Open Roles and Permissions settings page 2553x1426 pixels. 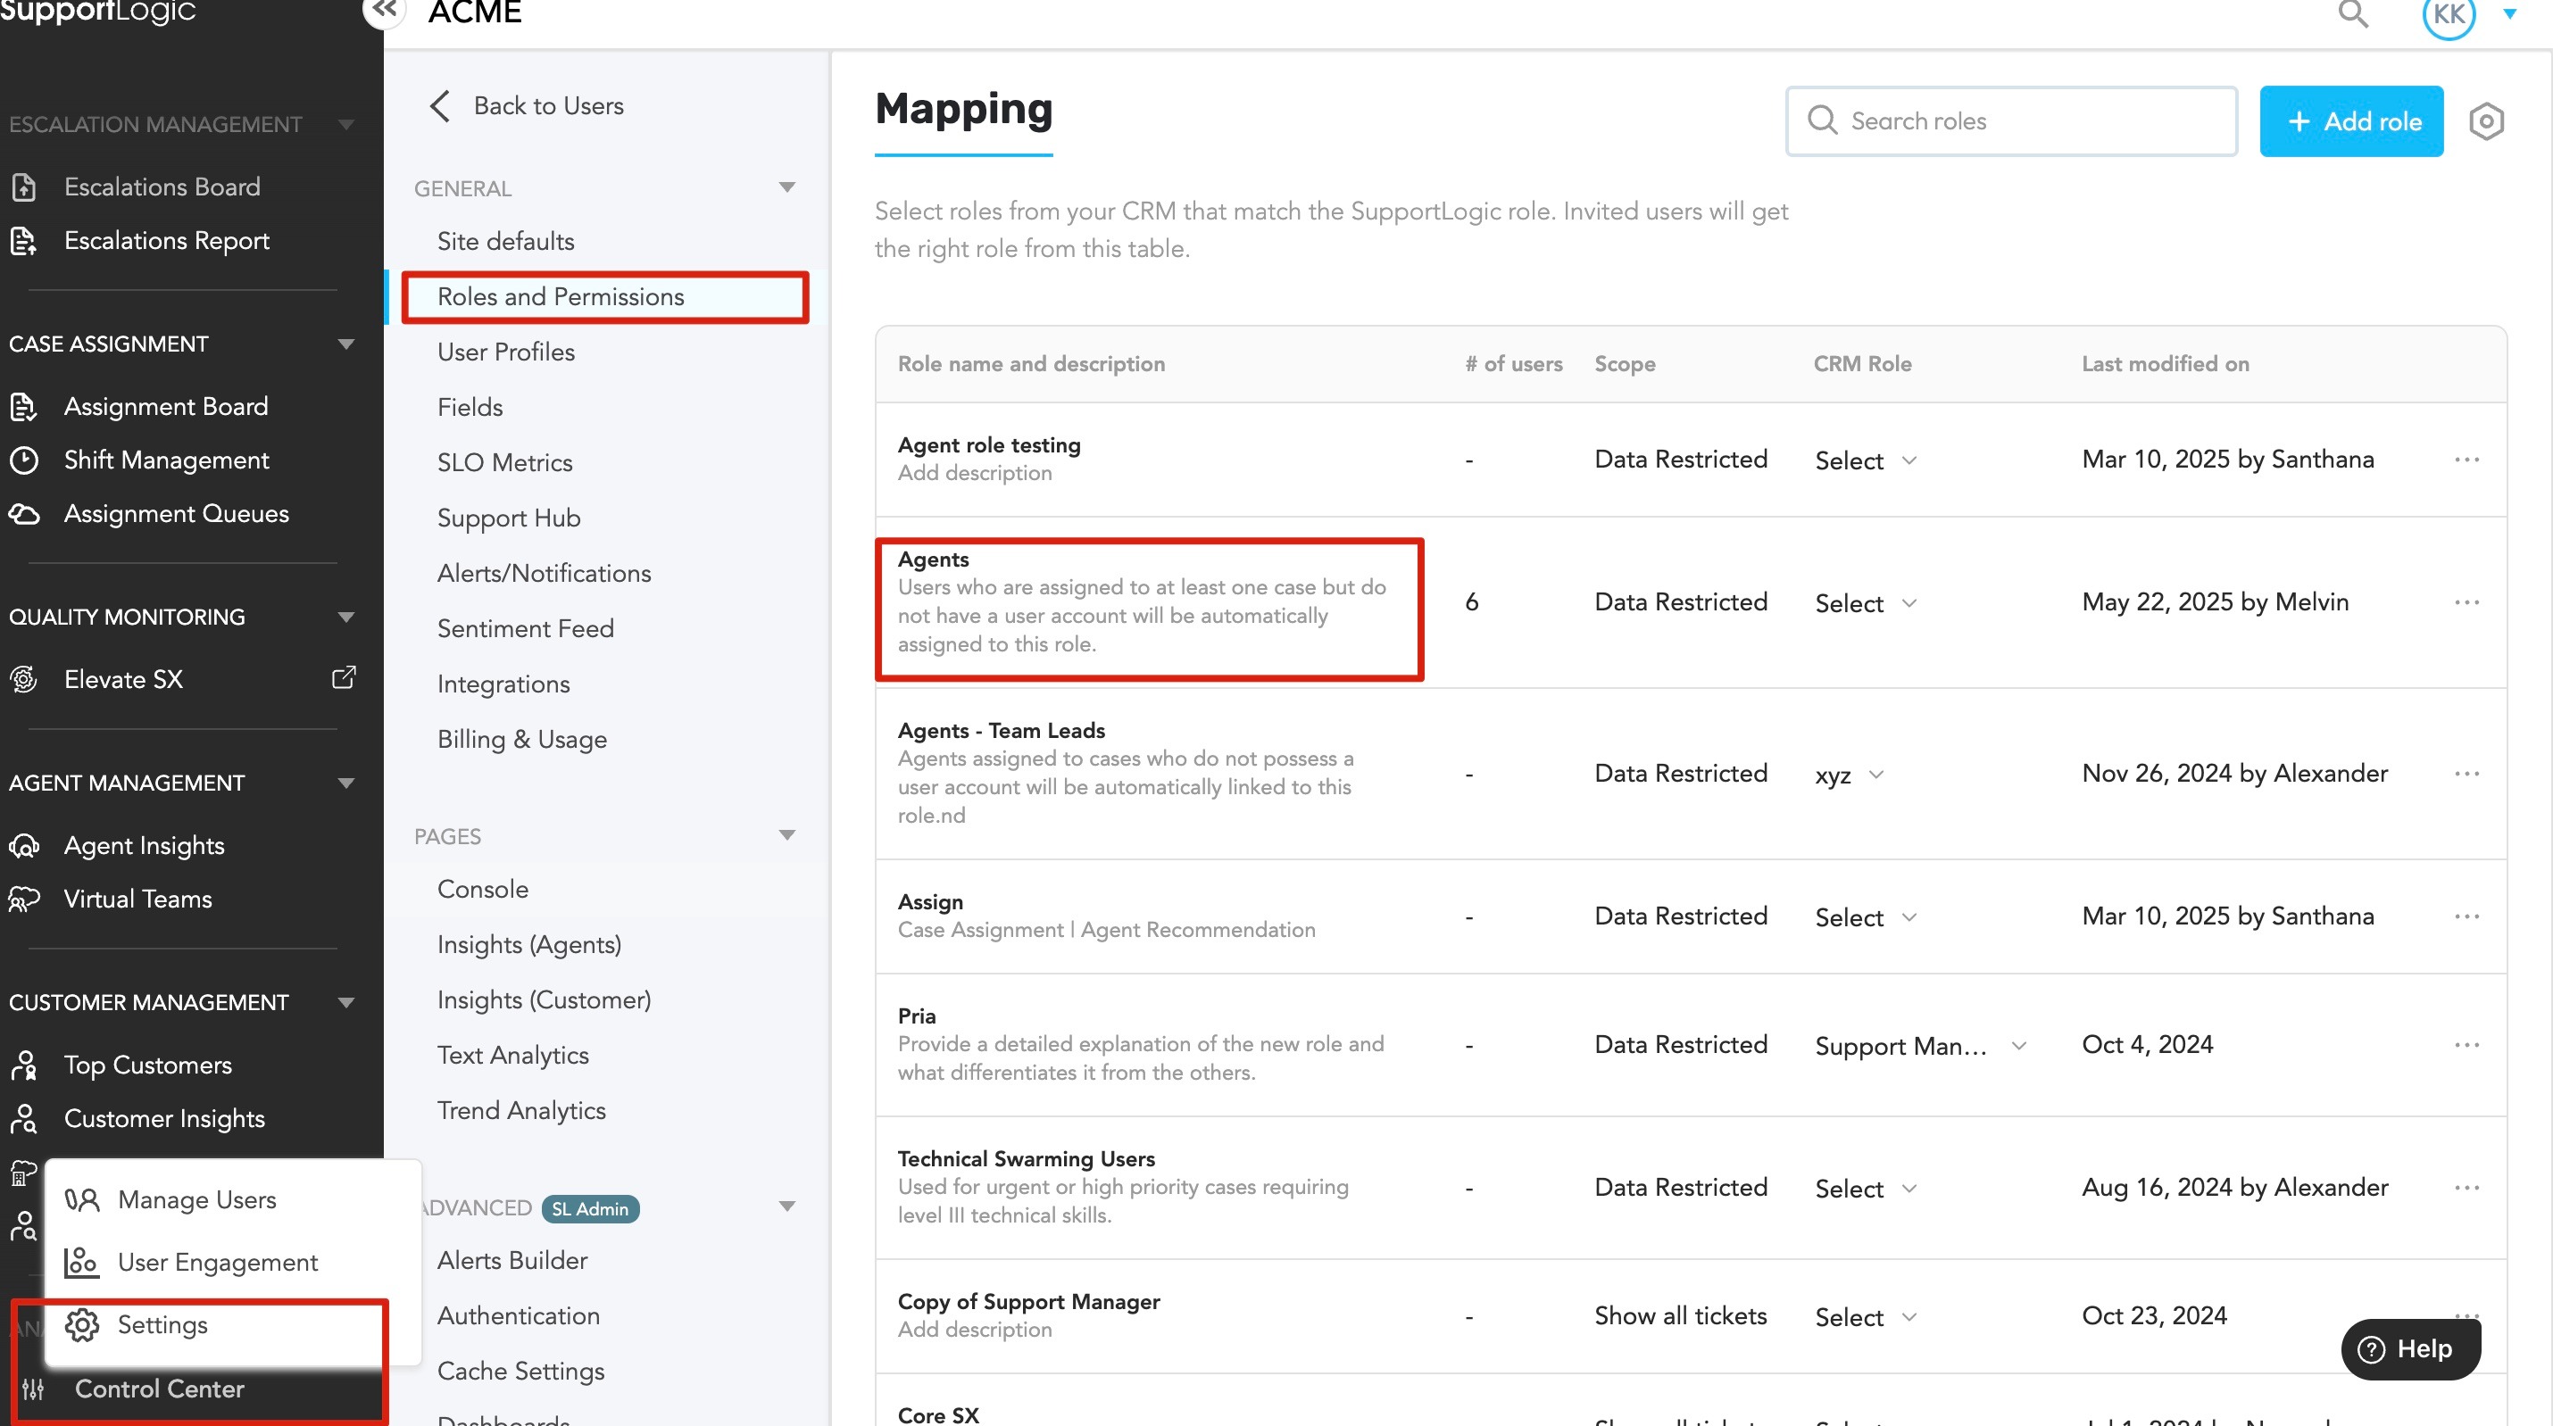pyautogui.click(x=561, y=296)
